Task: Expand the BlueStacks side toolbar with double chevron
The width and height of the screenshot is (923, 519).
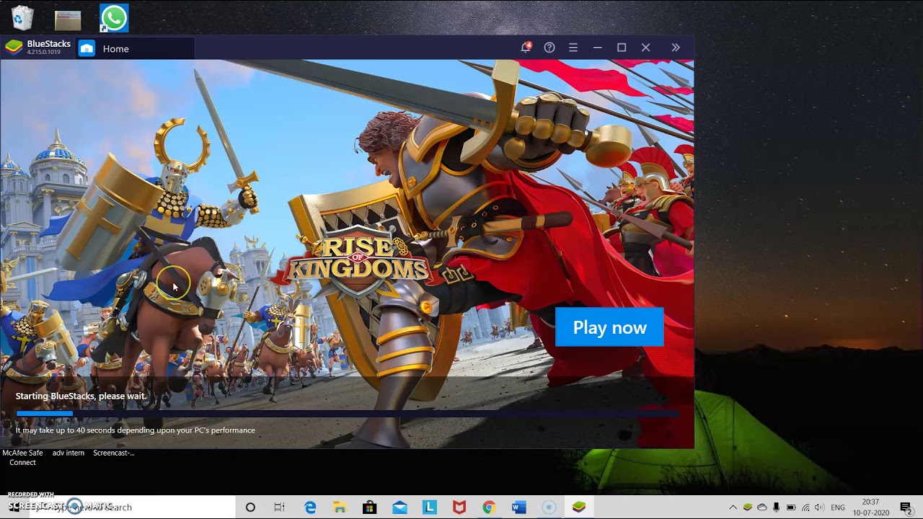Action: point(676,48)
